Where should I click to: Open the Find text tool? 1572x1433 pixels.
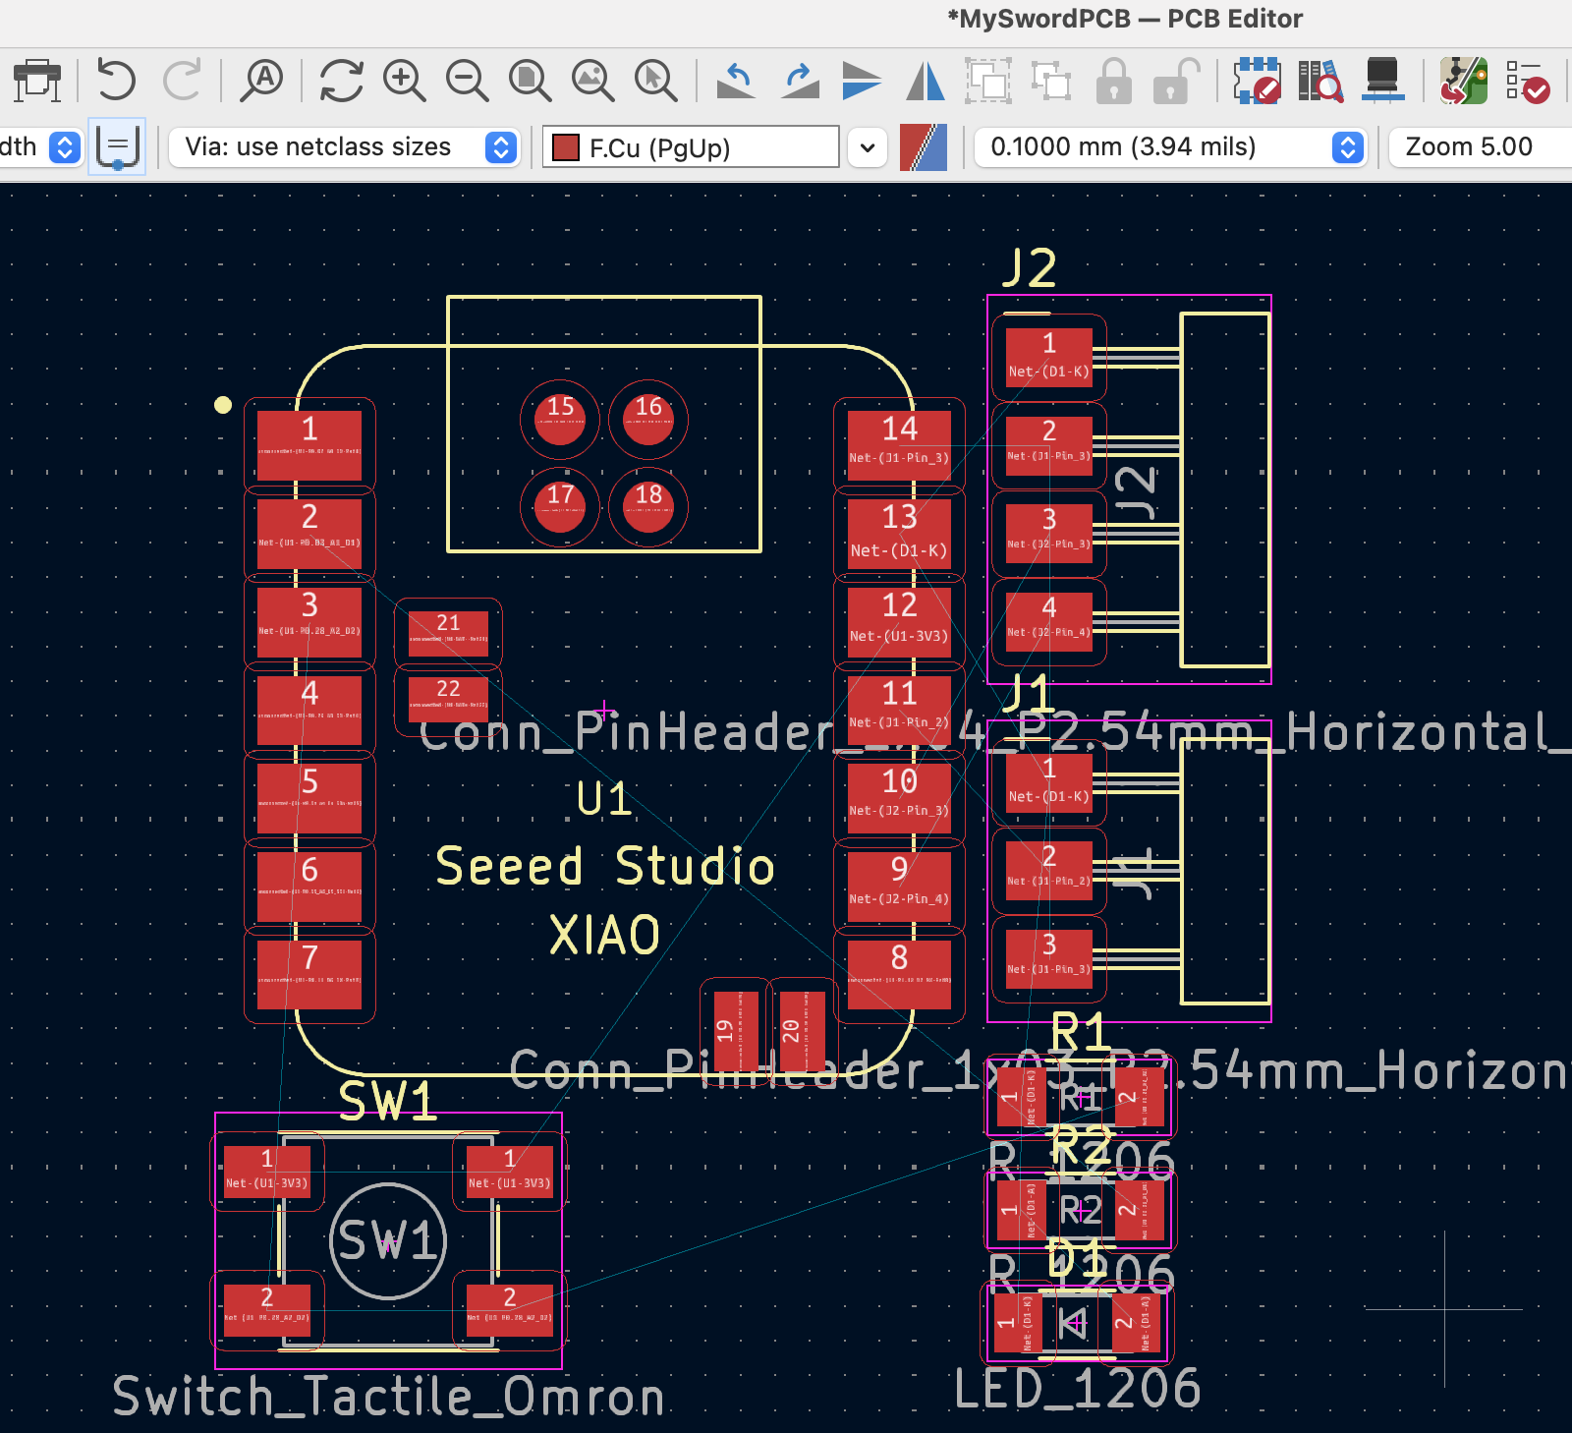click(x=262, y=81)
